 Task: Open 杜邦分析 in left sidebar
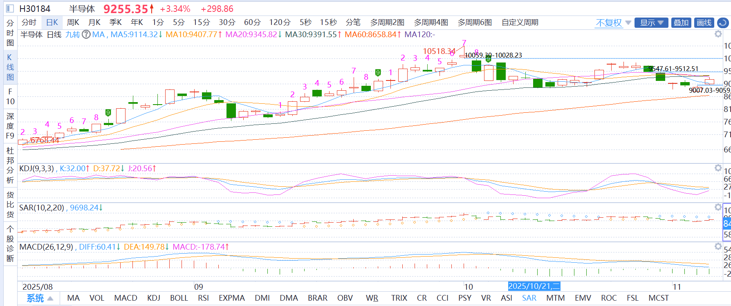point(10,165)
